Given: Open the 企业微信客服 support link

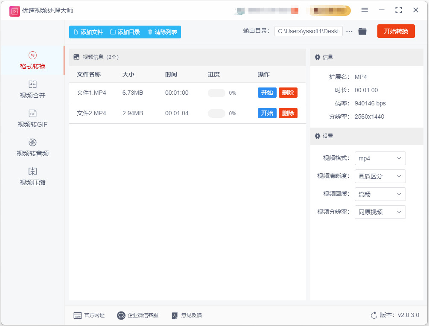Looking at the screenshot, I should pos(137,315).
